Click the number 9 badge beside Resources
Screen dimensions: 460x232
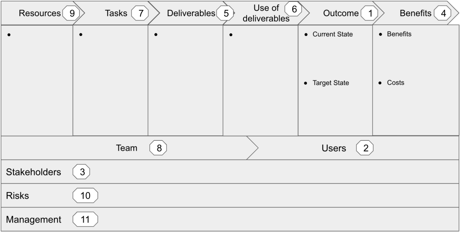[71, 13]
